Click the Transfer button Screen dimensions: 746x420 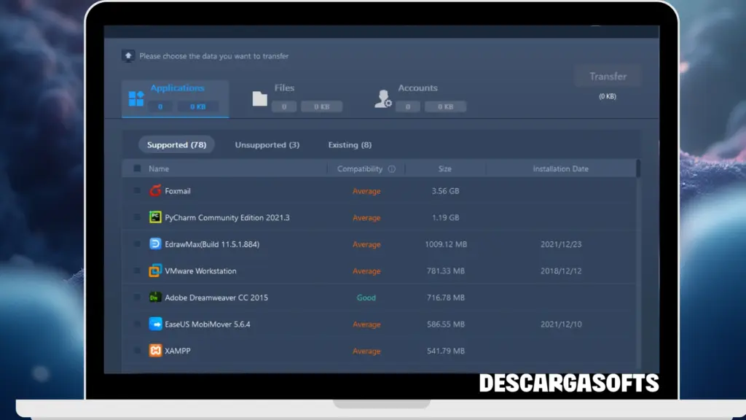click(608, 75)
